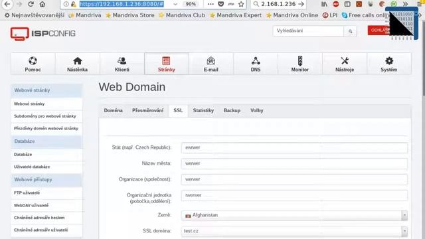Open Mandriva Expert bookmark
This screenshot has height=239, width=425.
(236, 15)
